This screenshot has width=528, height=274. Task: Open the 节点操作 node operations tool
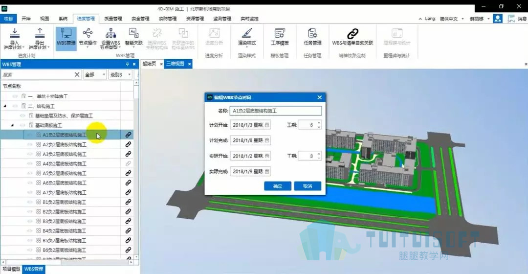pos(88,37)
